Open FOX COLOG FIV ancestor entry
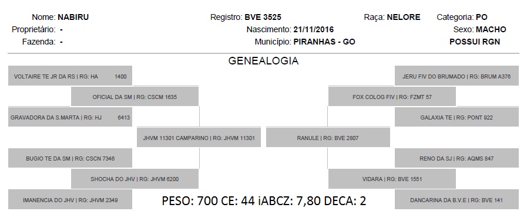This screenshot has width=527, height=218. click(392, 97)
